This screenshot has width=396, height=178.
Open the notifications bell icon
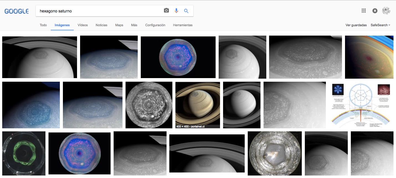375,11
